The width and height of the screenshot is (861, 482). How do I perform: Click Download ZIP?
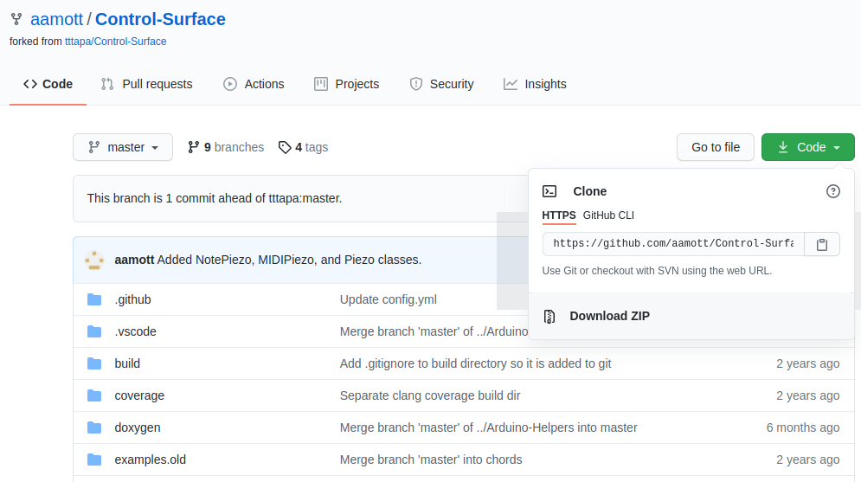pos(609,316)
